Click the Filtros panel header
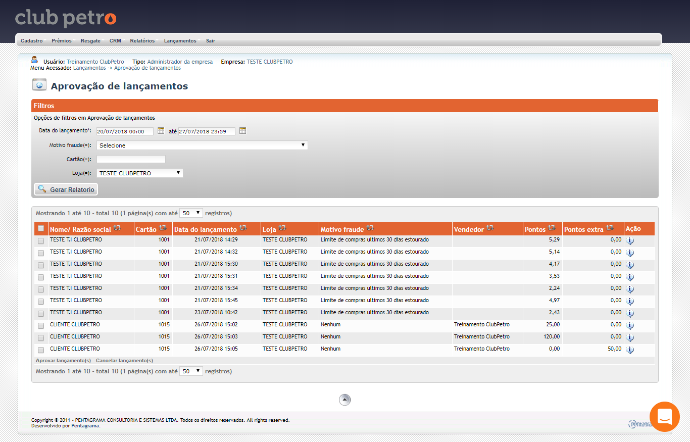The width and height of the screenshot is (690, 442). pyautogui.click(x=345, y=106)
